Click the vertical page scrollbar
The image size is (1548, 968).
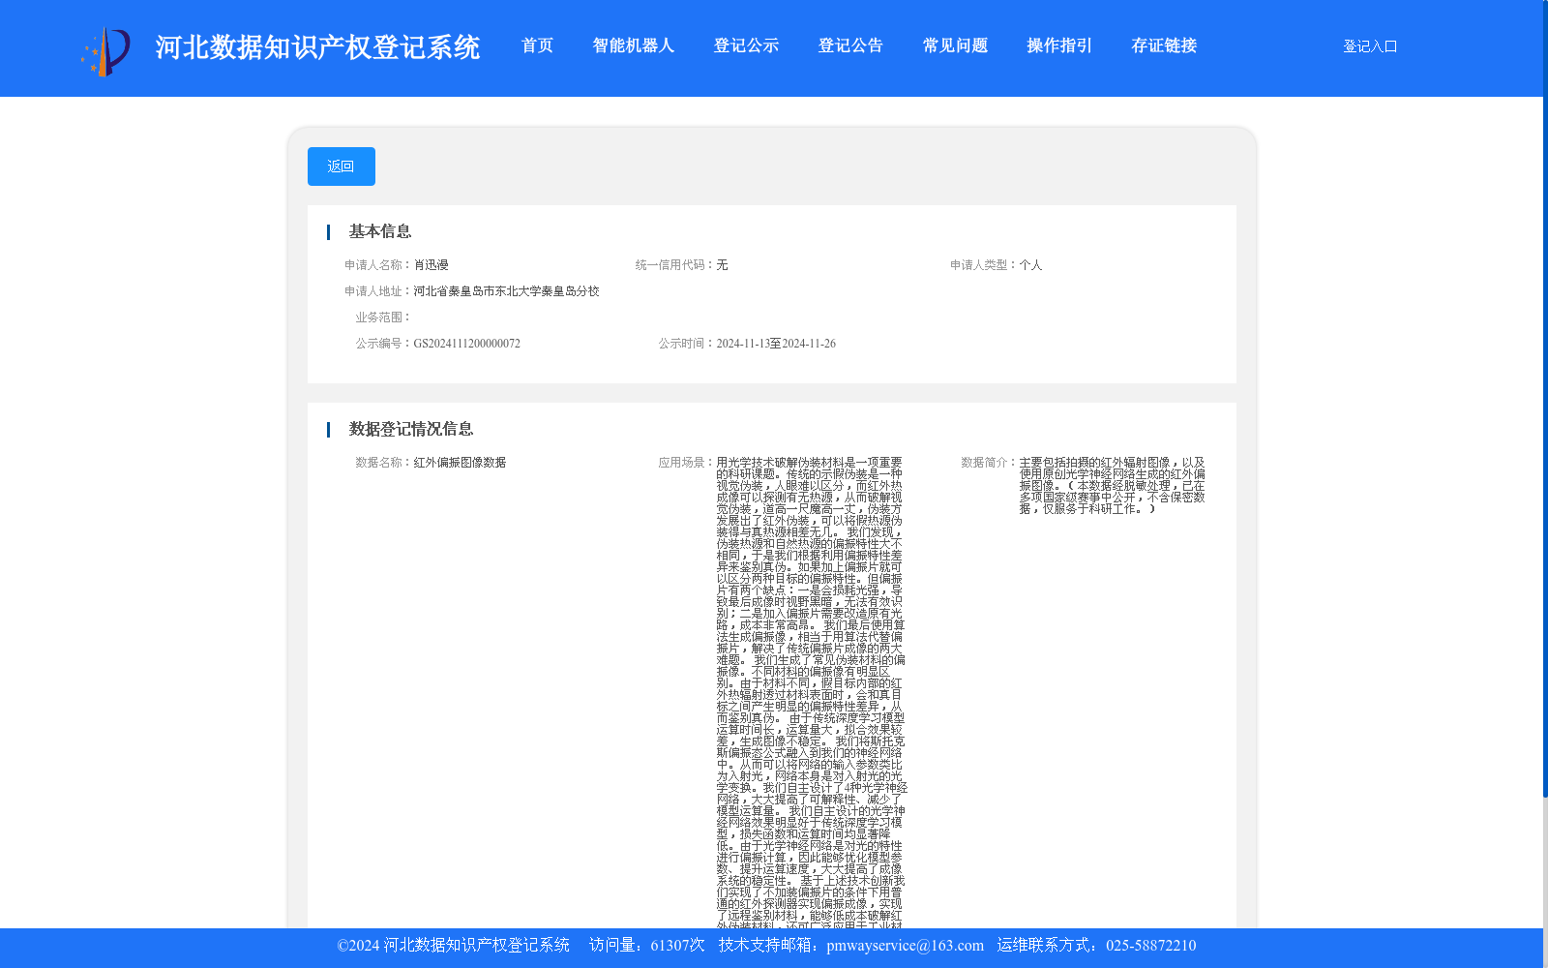pyautogui.click(x=1545, y=399)
